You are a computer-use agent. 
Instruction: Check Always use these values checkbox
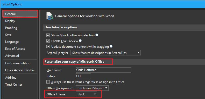click(x=48, y=82)
